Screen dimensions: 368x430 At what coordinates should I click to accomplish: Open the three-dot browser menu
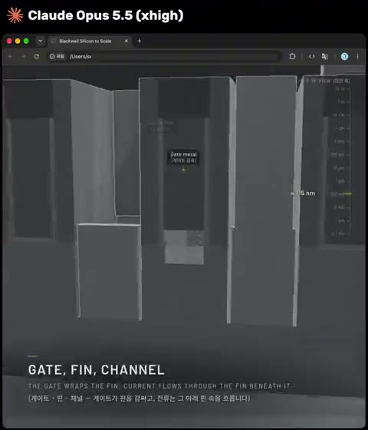tap(357, 57)
